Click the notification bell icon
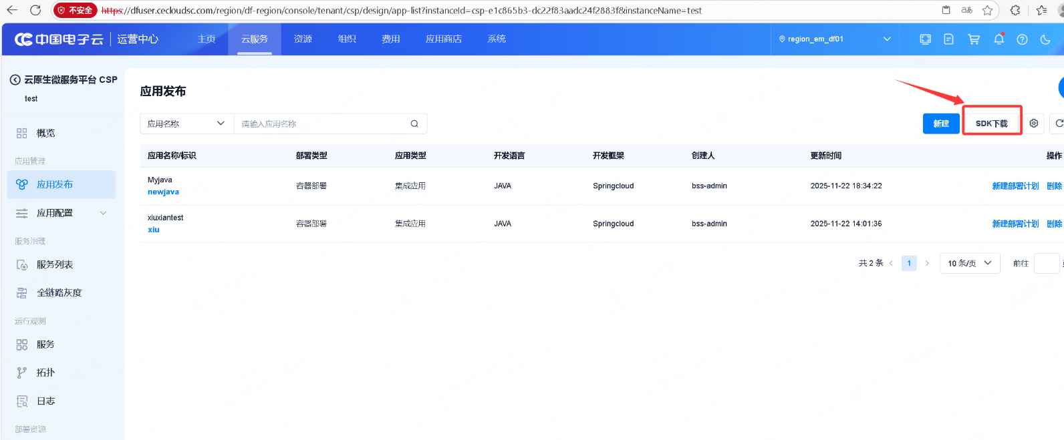 (999, 39)
